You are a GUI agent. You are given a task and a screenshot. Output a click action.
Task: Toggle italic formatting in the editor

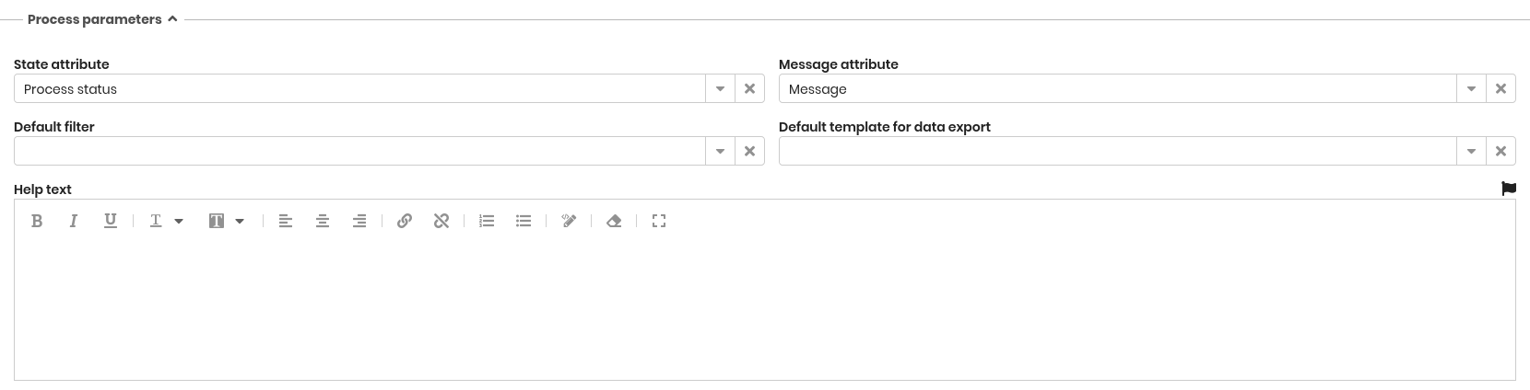74,221
